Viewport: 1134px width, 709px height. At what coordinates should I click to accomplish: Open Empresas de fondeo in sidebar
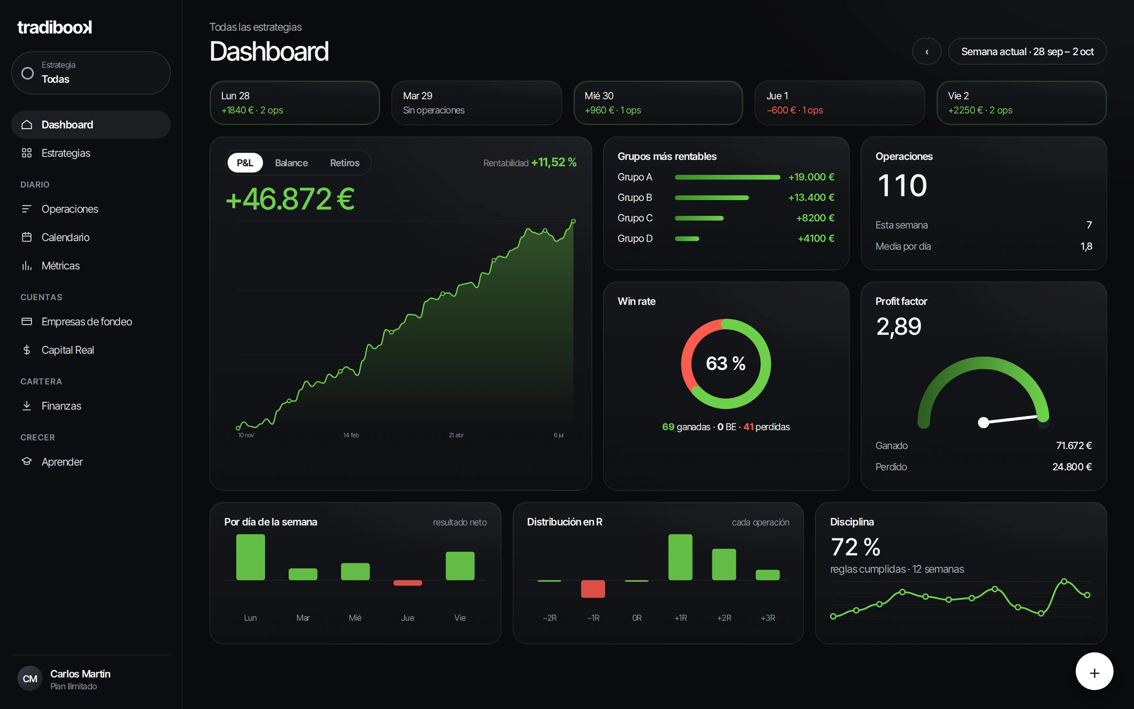tap(91, 321)
